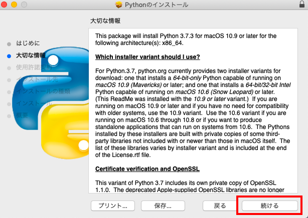Close the installer window with red button
The image size is (308, 218).
[x=4, y=4]
